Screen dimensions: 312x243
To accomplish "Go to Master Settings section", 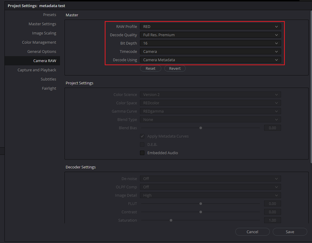I will [42, 24].
